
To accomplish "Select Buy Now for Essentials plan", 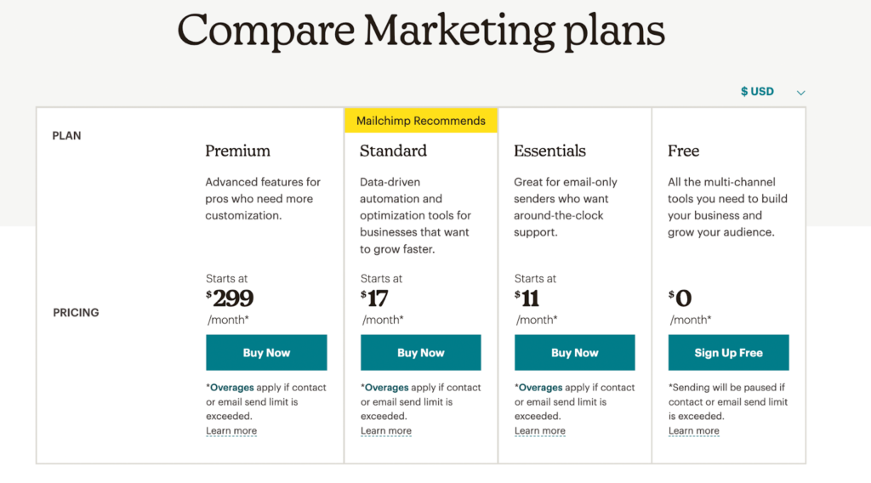I will (574, 353).
